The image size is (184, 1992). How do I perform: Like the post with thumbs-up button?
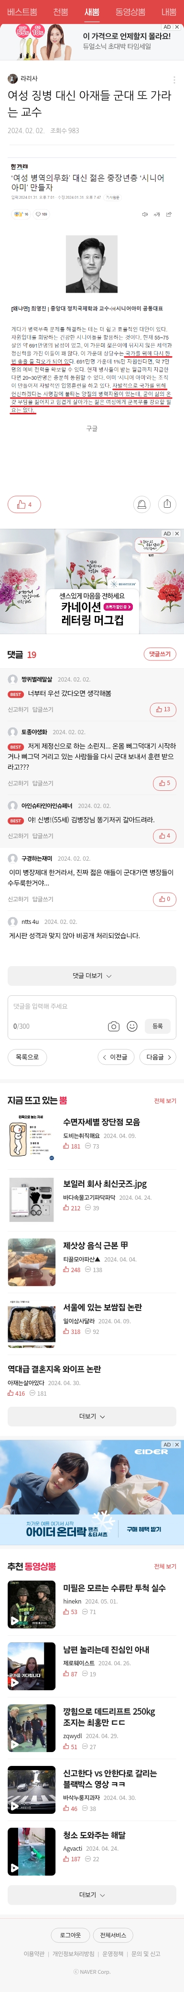24,505
